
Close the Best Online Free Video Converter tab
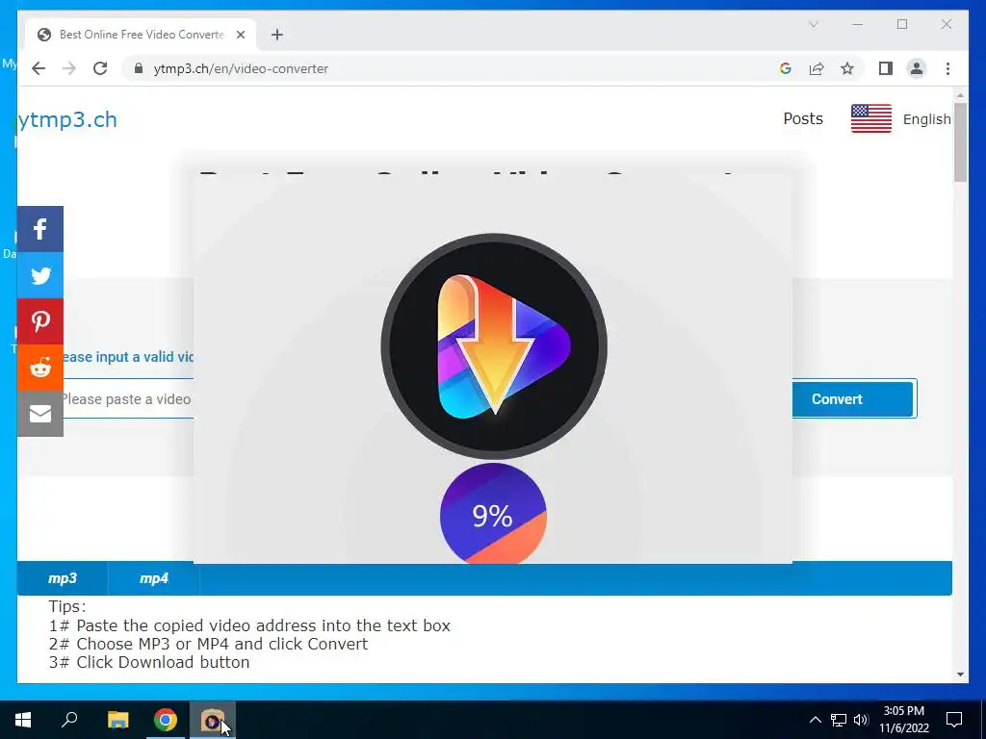click(240, 35)
